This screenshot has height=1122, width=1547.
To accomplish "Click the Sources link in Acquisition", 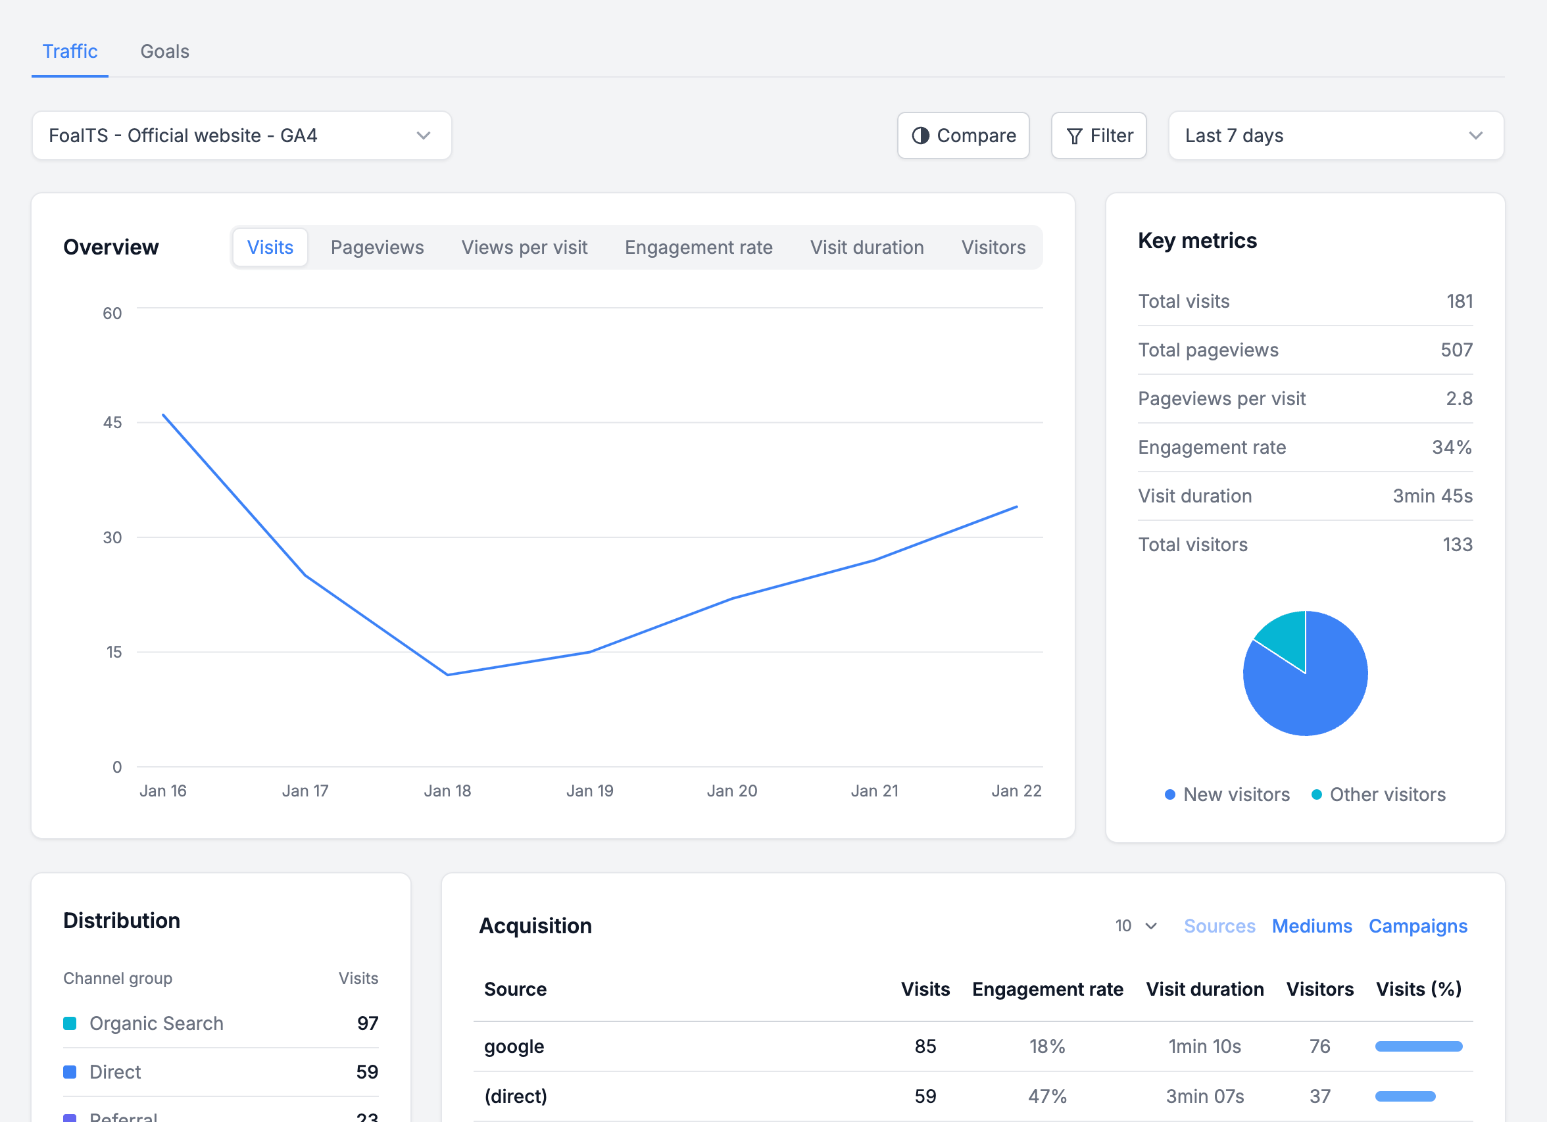I will (x=1218, y=925).
